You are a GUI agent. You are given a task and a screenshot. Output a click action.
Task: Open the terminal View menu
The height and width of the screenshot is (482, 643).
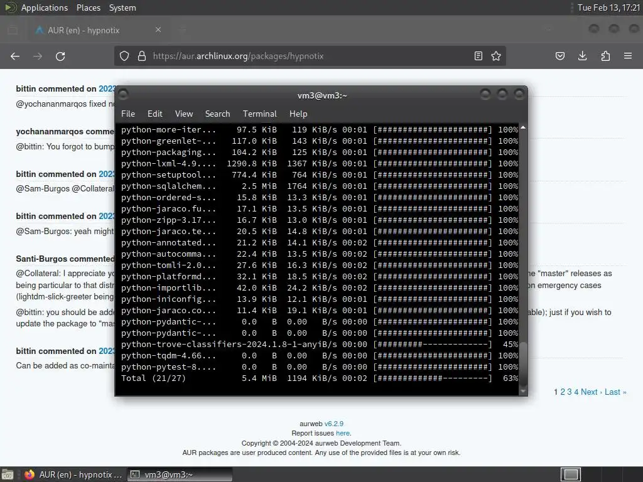coord(184,114)
